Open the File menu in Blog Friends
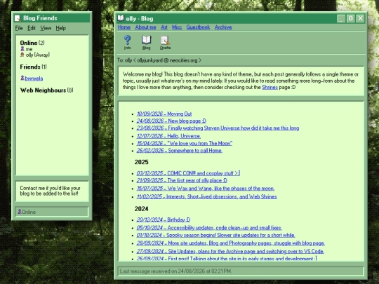The height and width of the screenshot is (284, 379). pyautogui.click(x=19, y=28)
